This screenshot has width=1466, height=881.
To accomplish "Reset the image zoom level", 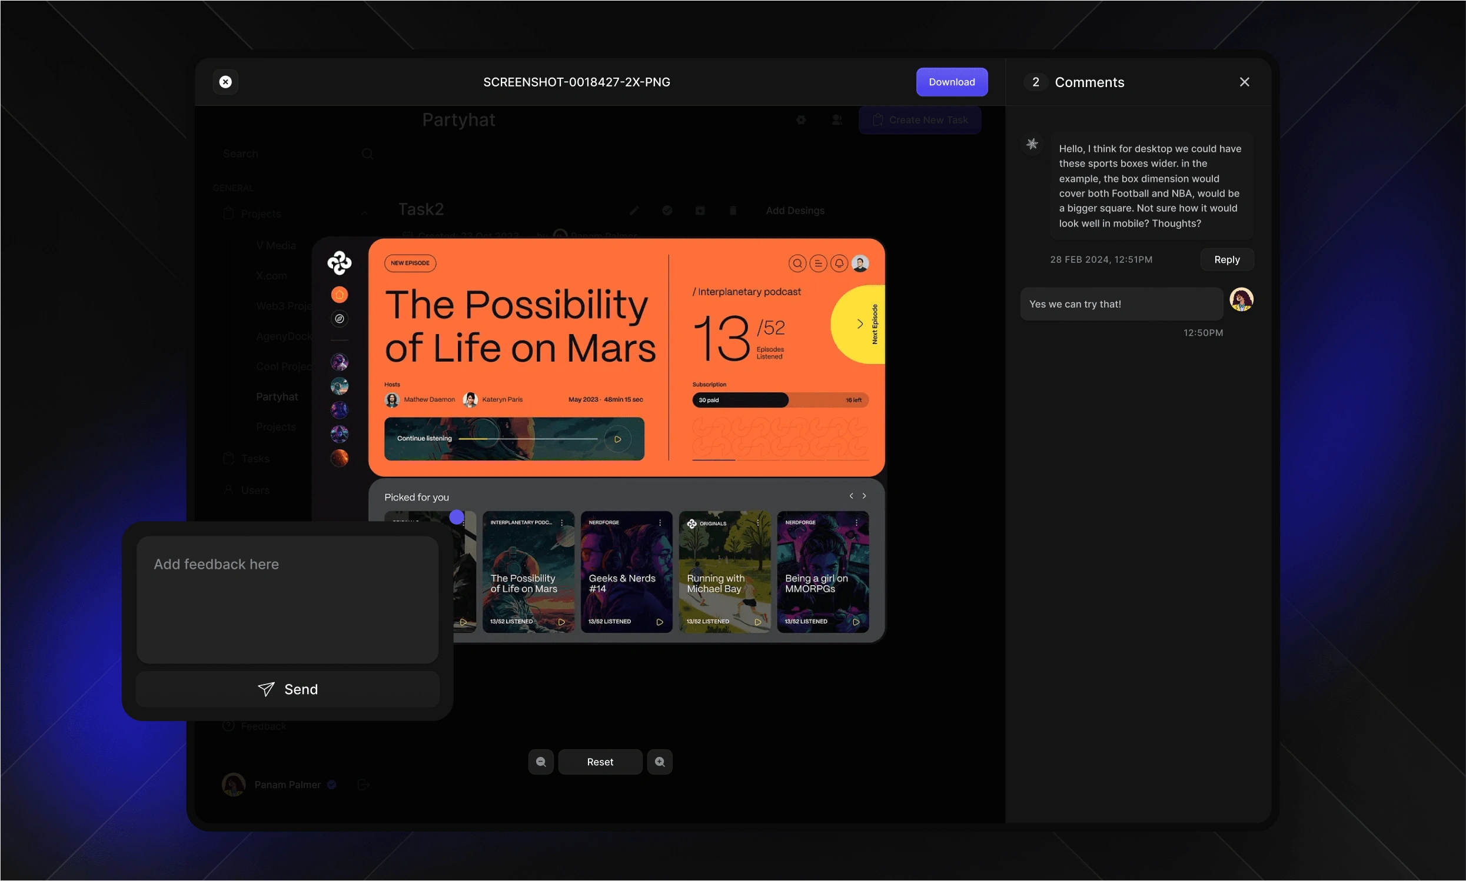I will (x=599, y=762).
